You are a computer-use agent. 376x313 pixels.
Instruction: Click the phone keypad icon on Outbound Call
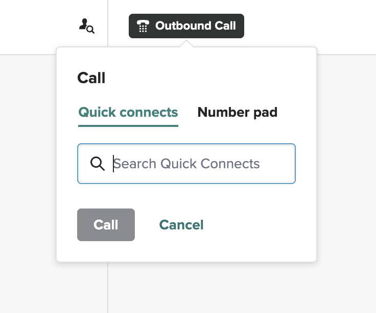coord(143,26)
